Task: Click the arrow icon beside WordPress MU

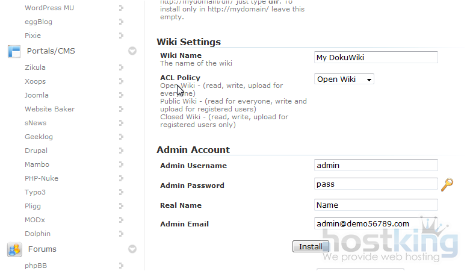Action: 121,8
